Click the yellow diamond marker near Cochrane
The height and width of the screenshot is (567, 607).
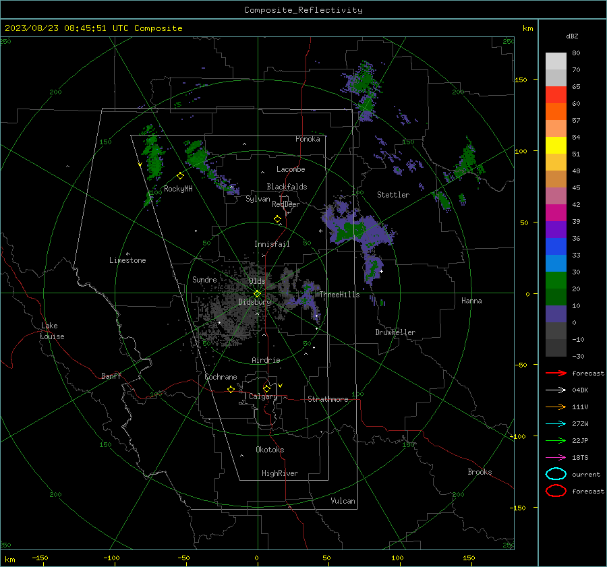(231, 389)
